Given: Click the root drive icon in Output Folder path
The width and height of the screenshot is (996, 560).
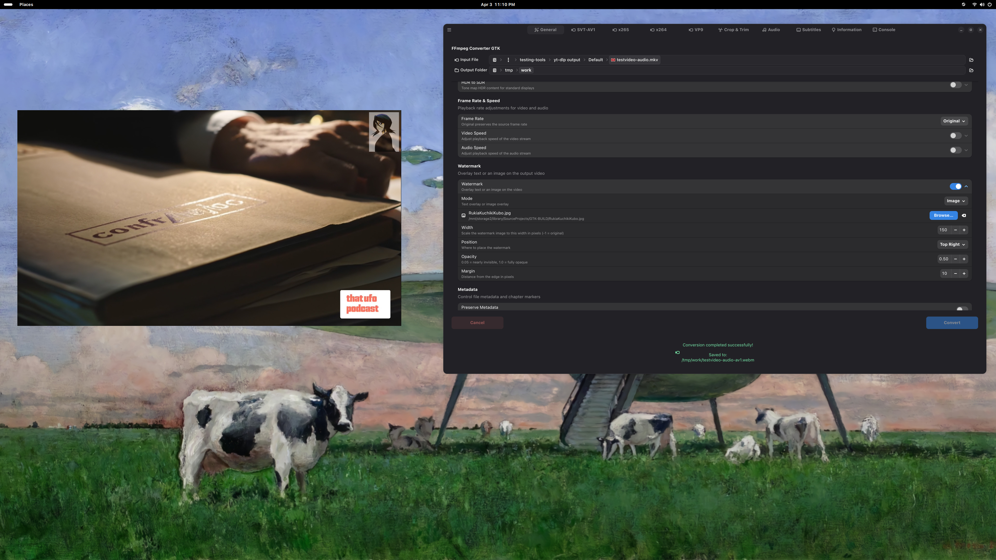Looking at the screenshot, I should click(495, 70).
